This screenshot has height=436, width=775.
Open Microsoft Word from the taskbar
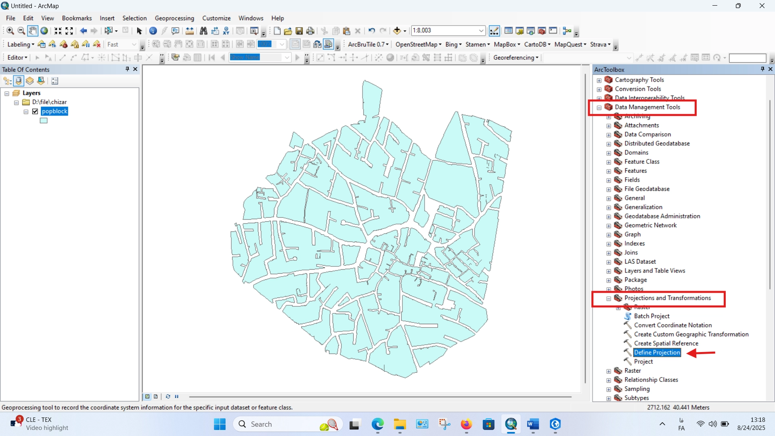(x=533, y=424)
